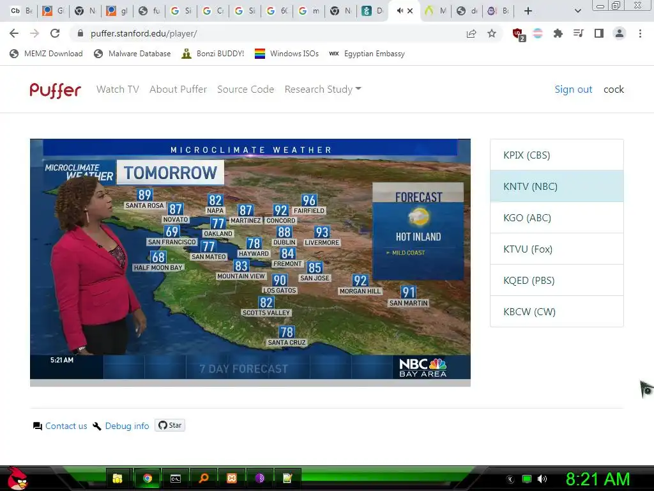Click the 8:21 AM taskbar clock

point(598,479)
